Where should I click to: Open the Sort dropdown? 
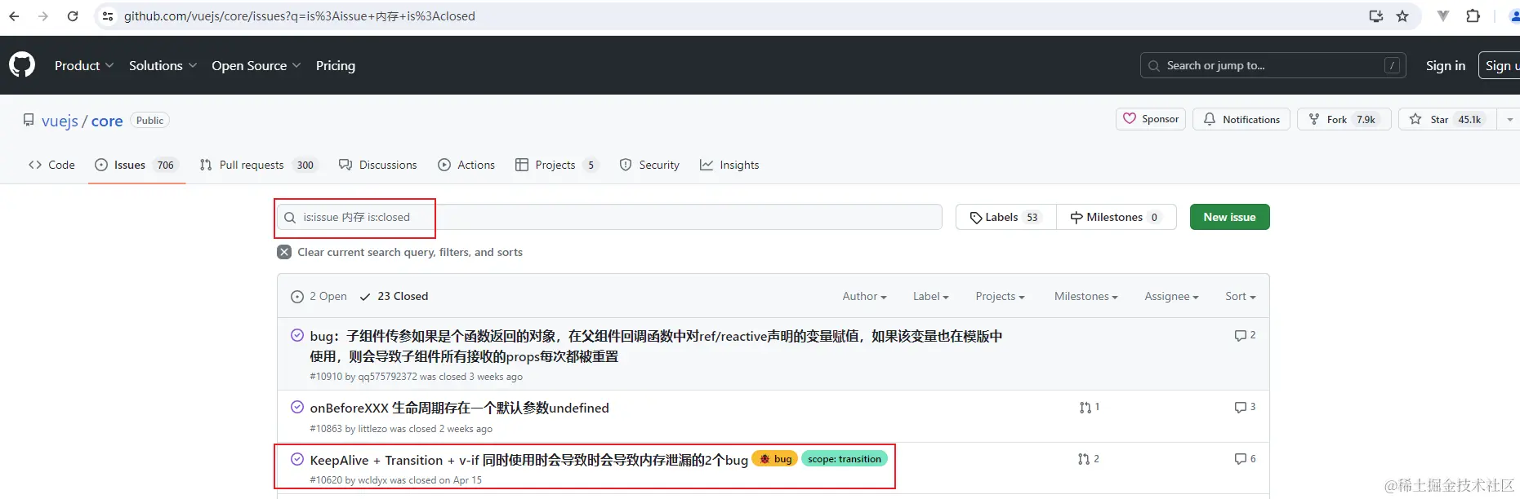(x=1240, y=296)
